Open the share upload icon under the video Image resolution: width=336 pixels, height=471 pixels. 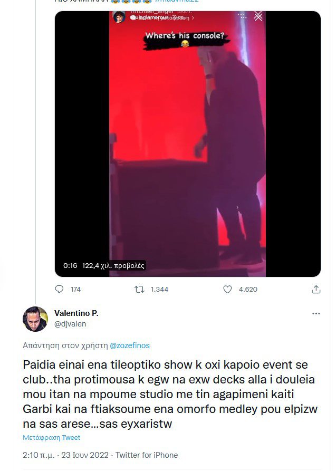(316, 289)
